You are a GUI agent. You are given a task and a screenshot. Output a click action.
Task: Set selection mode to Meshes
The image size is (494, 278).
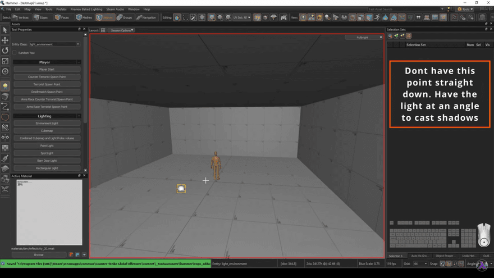click(84, 17)
